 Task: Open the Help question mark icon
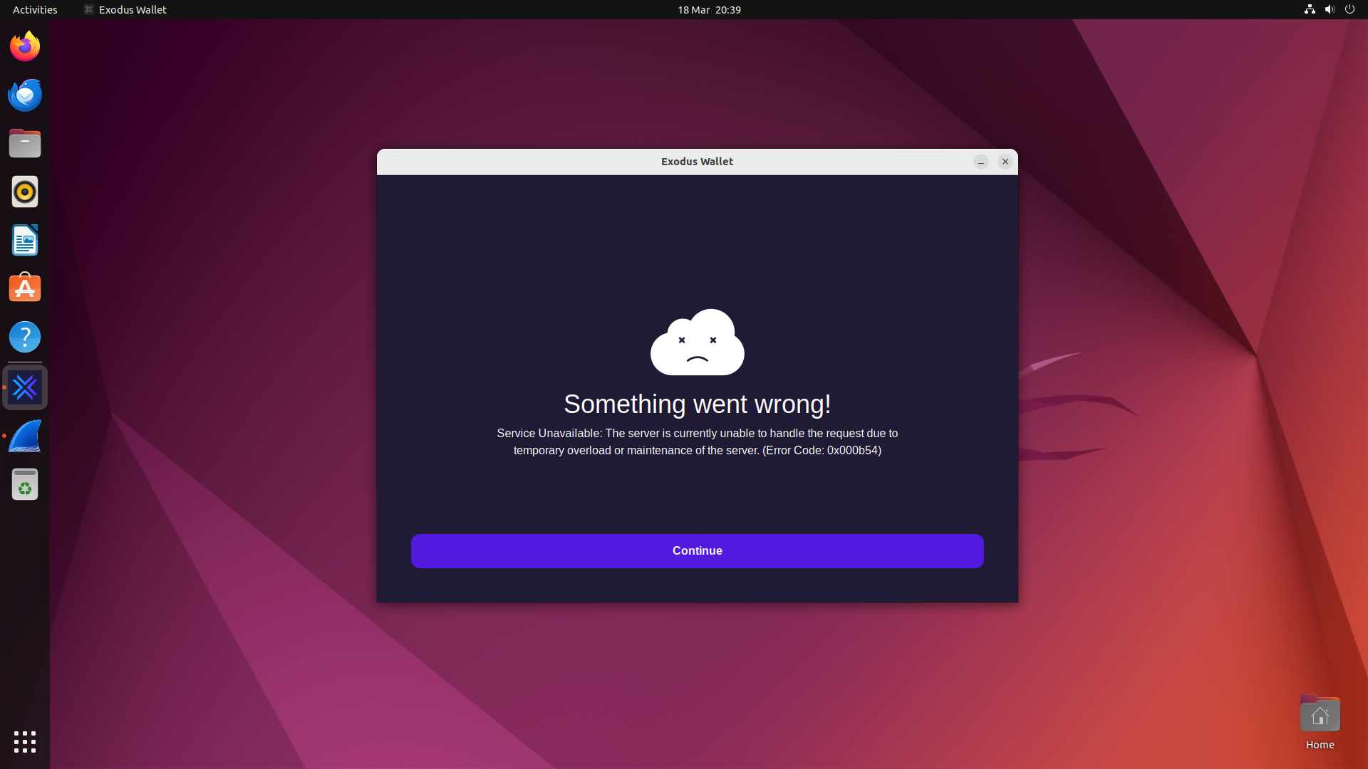[x=25, y=338]
